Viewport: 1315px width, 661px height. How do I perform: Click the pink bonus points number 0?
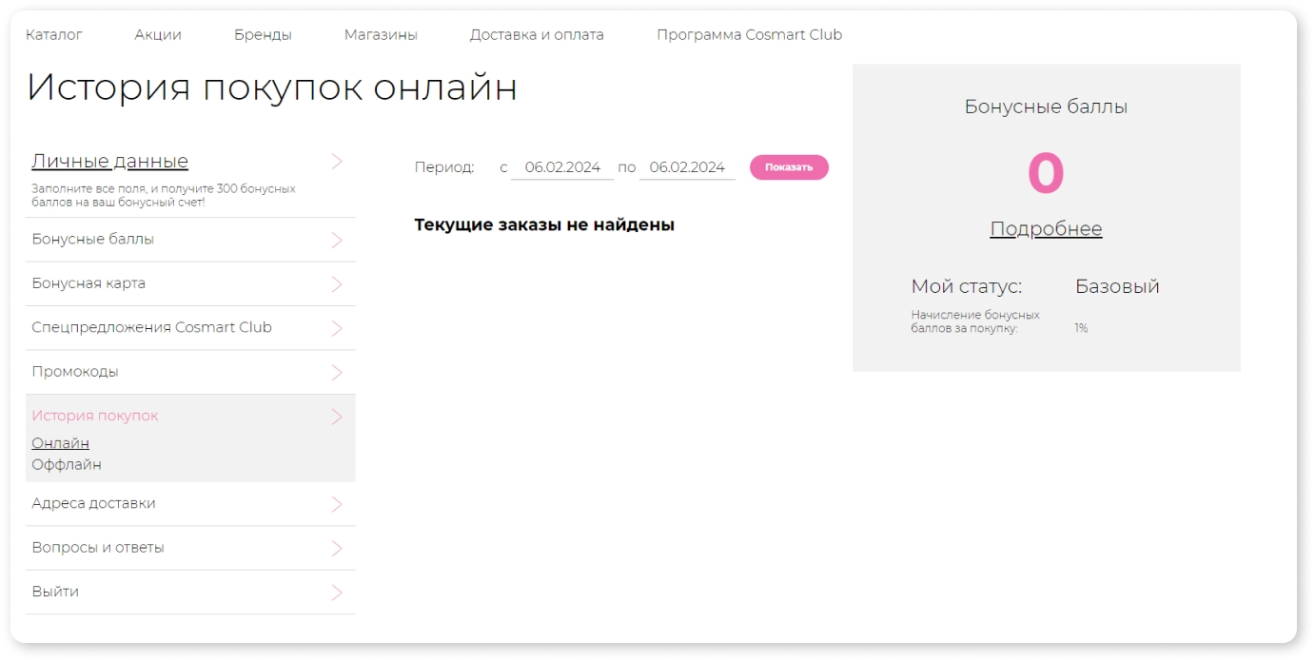pos(1046,174)
